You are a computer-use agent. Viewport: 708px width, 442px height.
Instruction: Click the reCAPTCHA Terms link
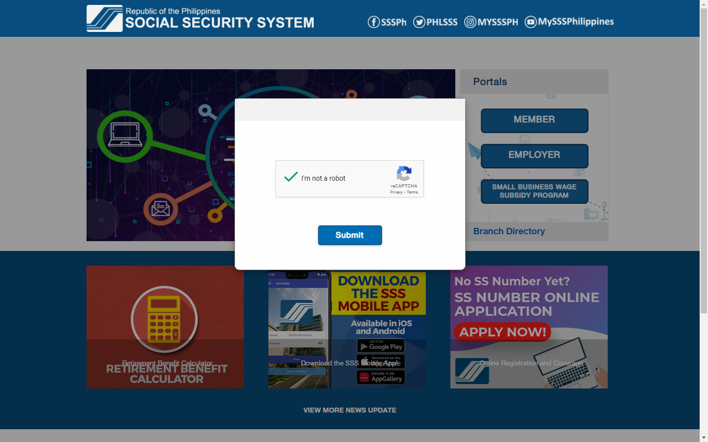[412, 193]
